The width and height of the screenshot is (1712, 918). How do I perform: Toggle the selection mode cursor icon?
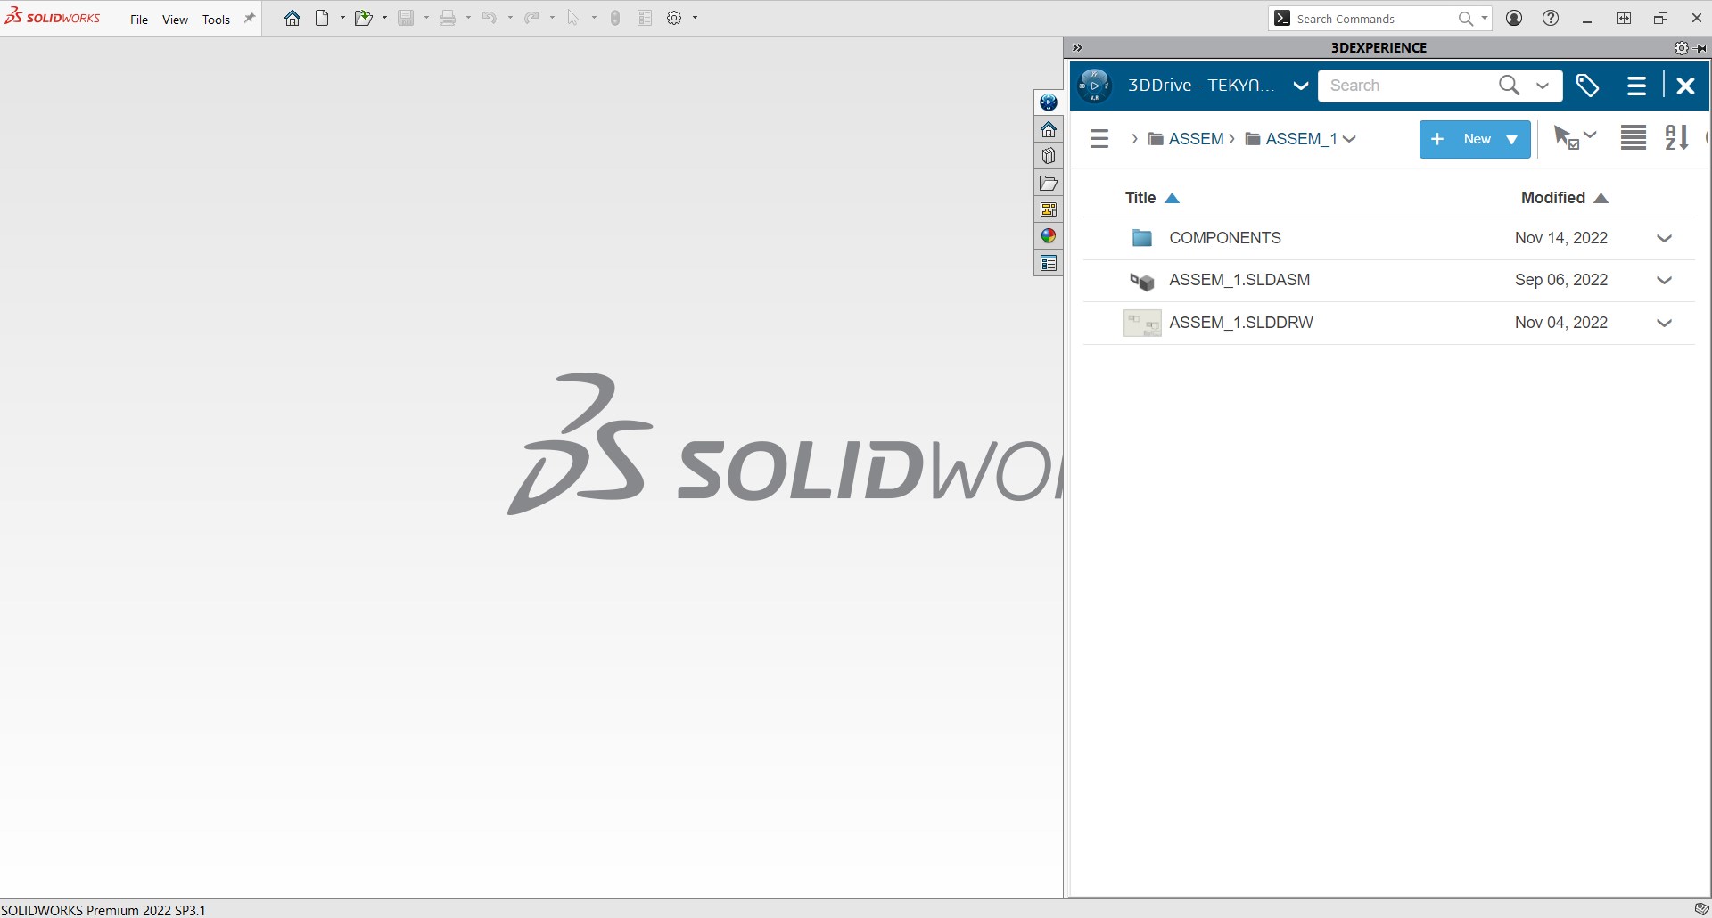point(1567,137)
